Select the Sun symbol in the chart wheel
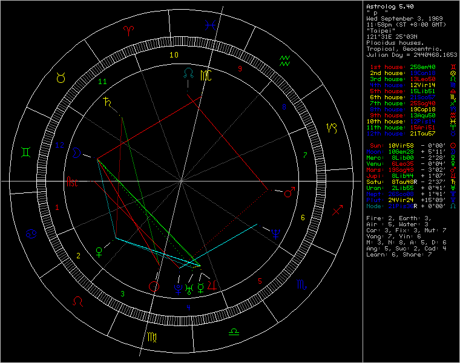The width and height of the screenshot is (460, 363). [x=154, y=287]
